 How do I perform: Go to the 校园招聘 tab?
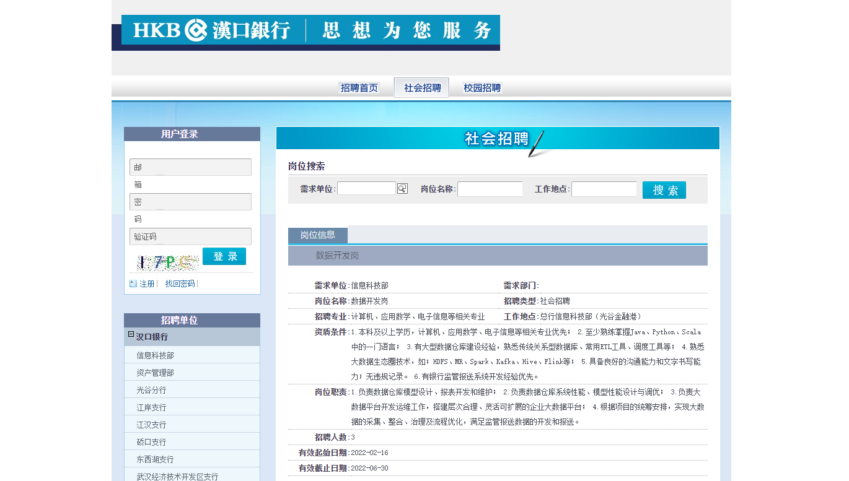(482, 88)
